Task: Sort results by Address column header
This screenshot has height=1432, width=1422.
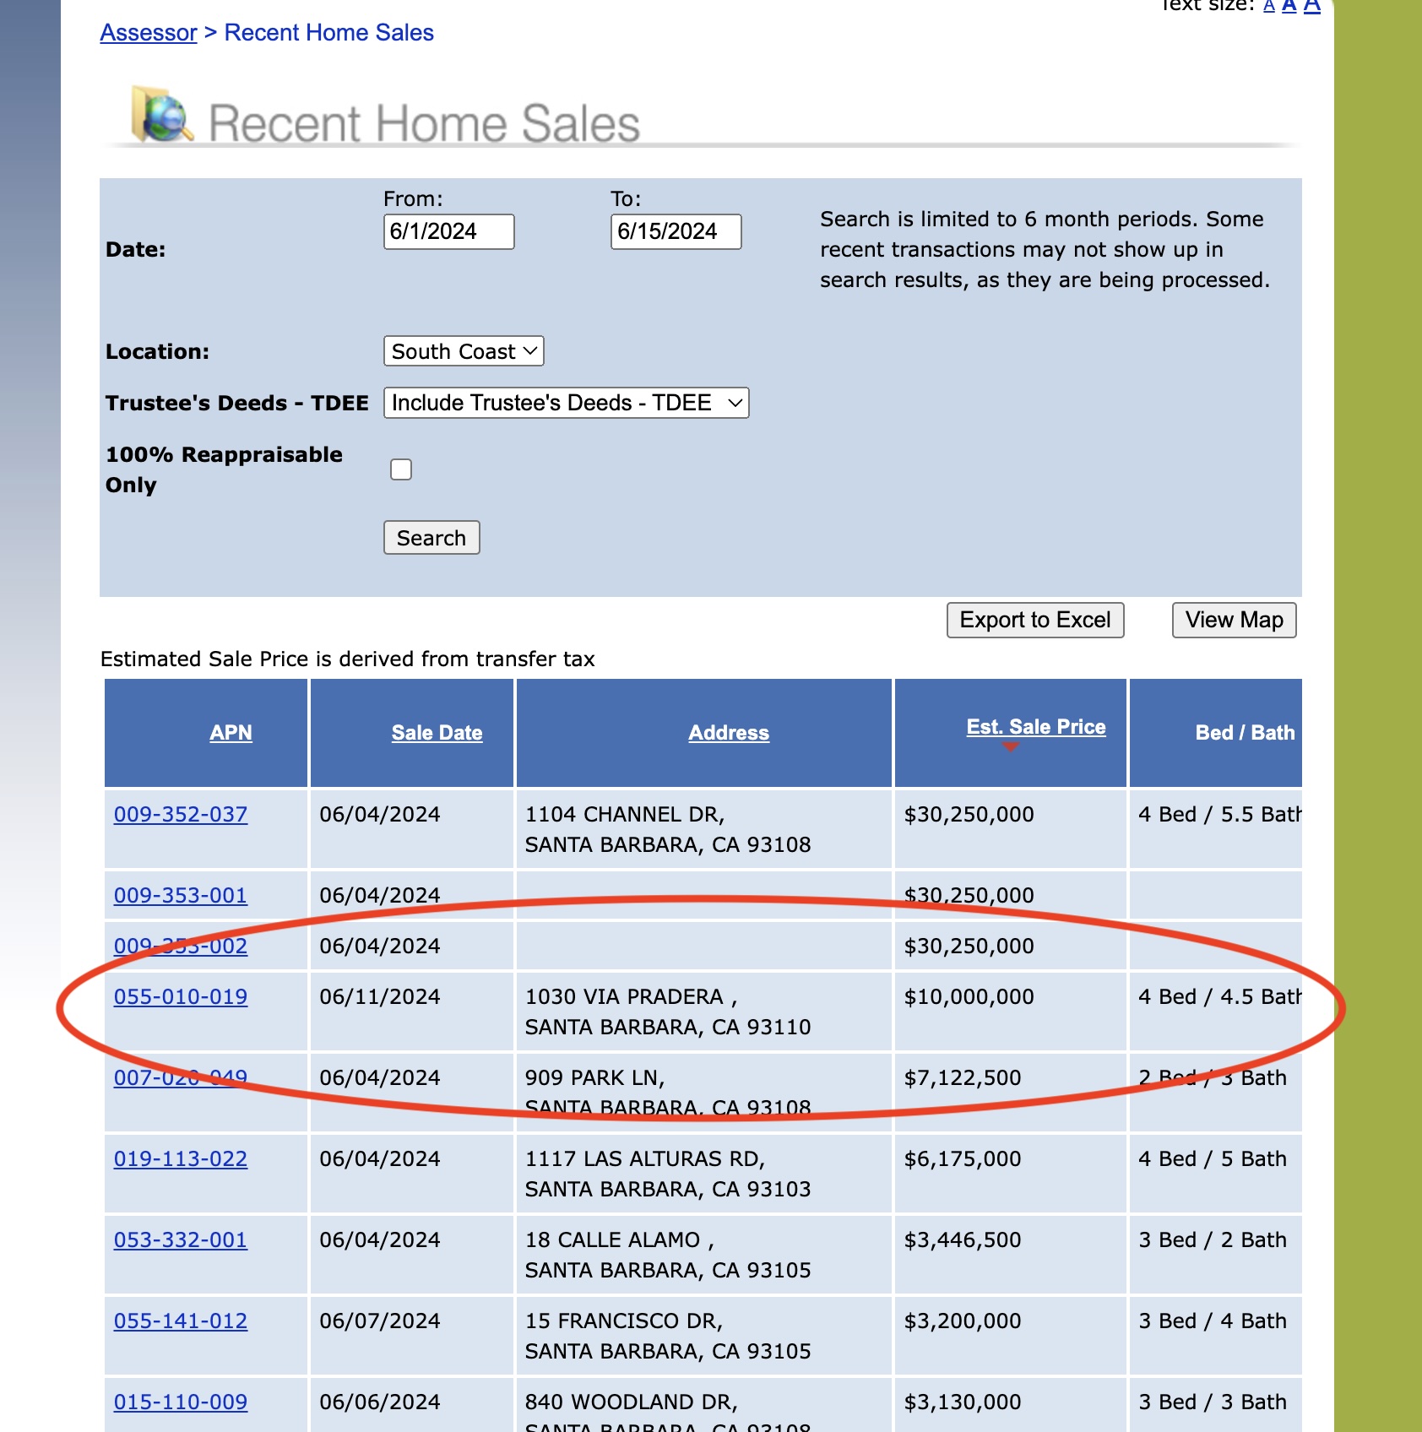Action: 728,733
